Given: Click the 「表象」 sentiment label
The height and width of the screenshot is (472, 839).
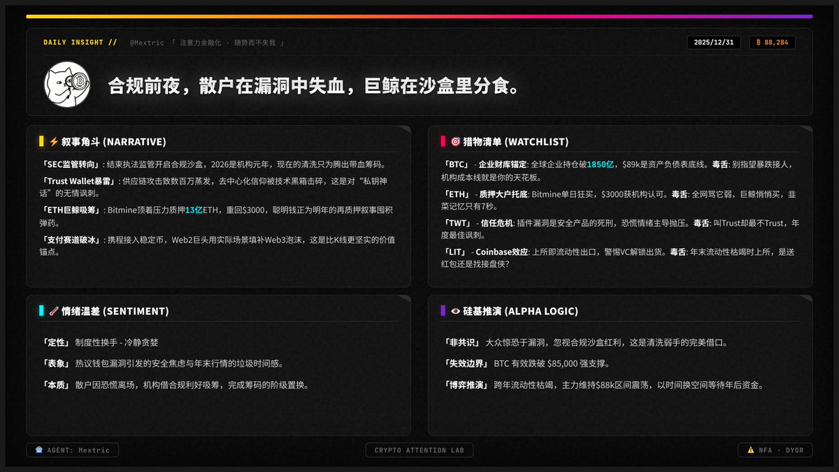Looking at the screenshot, I should point(57,364).
